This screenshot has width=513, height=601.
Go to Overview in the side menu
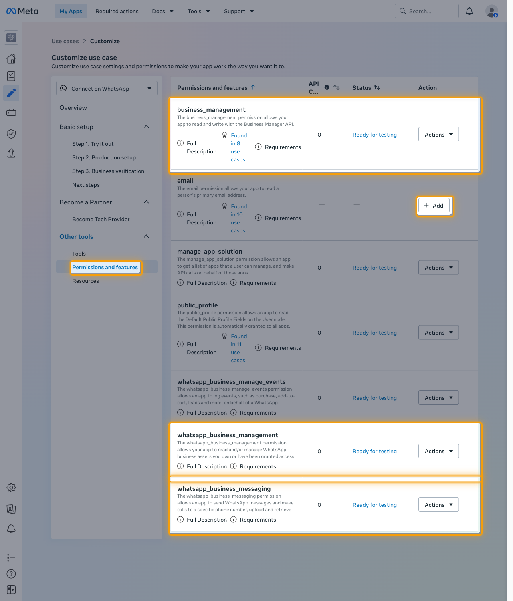coord(73,107)
